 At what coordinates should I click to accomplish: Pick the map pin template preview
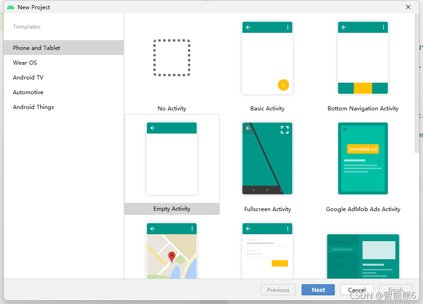(172, 251)
